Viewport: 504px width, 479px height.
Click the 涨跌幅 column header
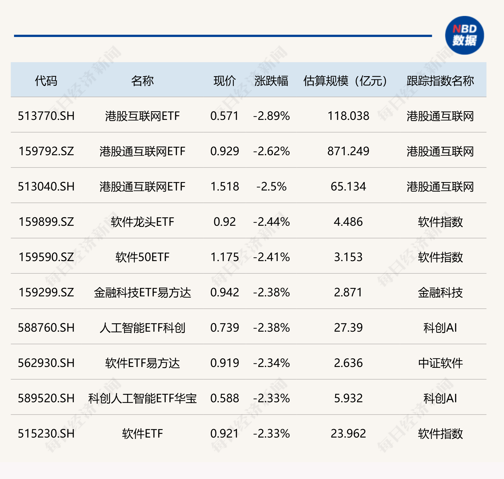coord(271,81)
